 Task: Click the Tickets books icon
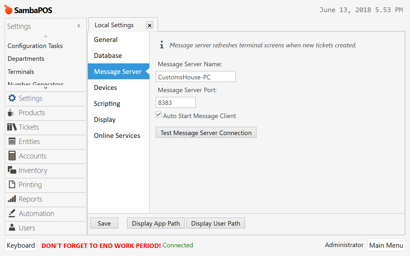pos(12,127)
